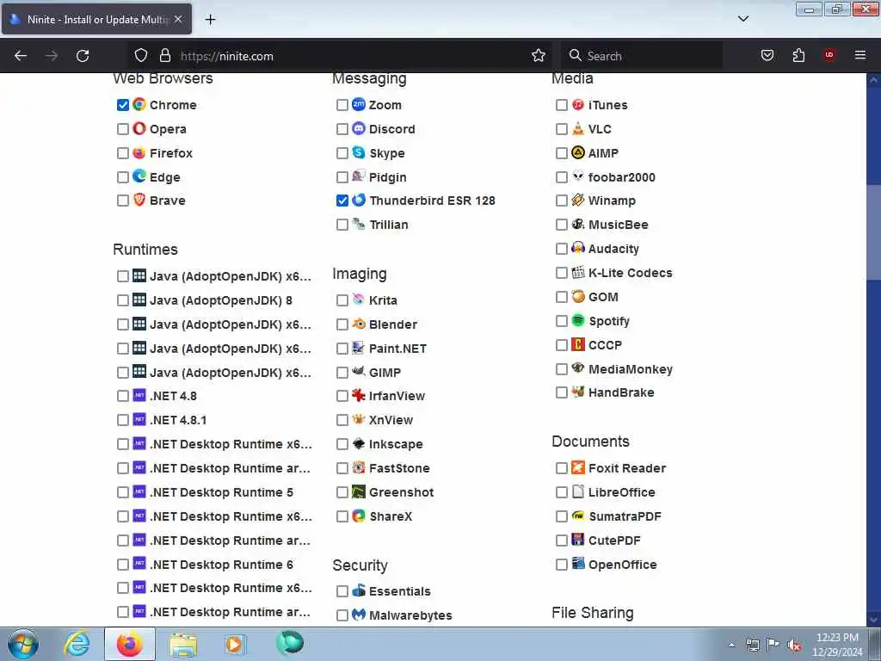Click the Paint.NET label
The width and height of the screenshot is (881, 661).
[397, 349]
